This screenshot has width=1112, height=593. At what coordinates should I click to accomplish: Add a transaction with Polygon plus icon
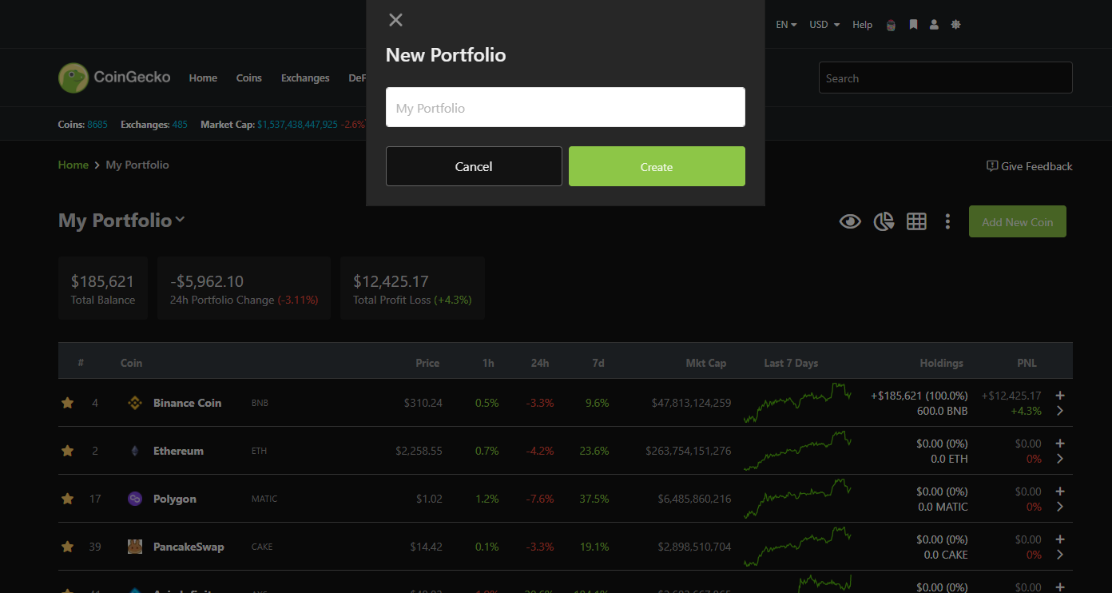tap(1060, 491)
